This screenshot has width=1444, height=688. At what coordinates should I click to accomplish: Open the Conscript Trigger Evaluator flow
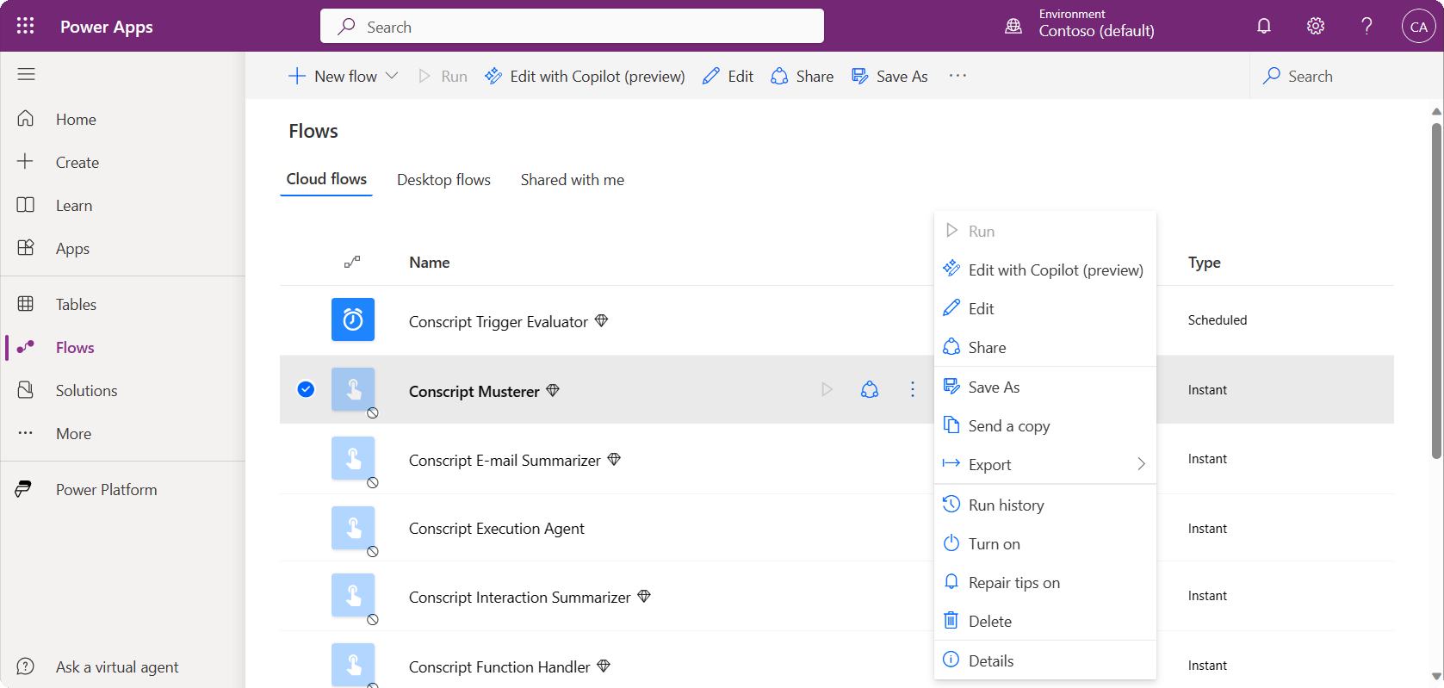499,321
